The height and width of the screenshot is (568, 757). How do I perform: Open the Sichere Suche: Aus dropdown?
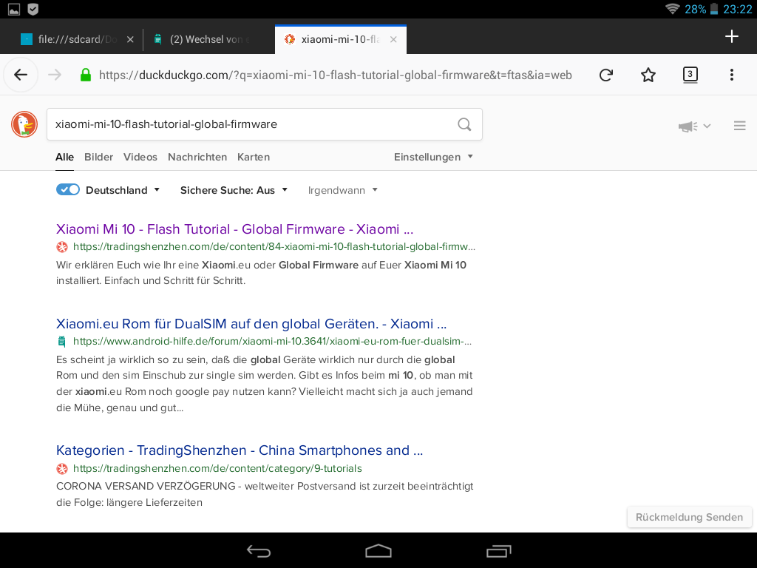point(234,190)
